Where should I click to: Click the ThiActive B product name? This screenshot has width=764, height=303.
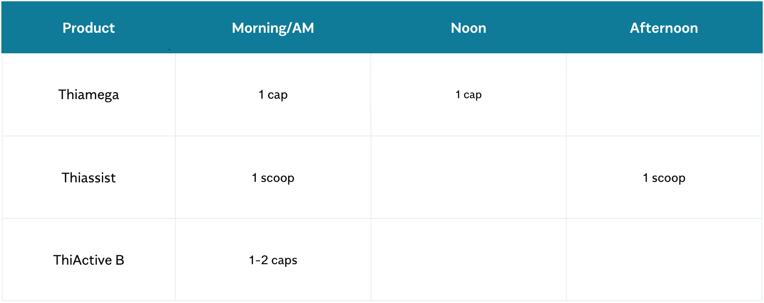click(x=89, y=260)
